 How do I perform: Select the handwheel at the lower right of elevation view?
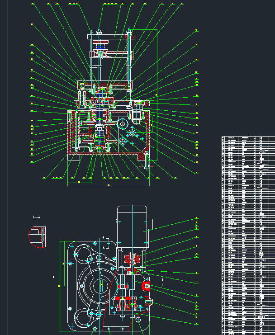[x=147, y=160]
